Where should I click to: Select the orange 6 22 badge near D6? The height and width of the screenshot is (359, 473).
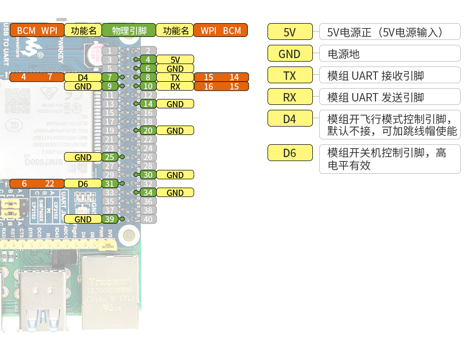(x=36, y=184)
